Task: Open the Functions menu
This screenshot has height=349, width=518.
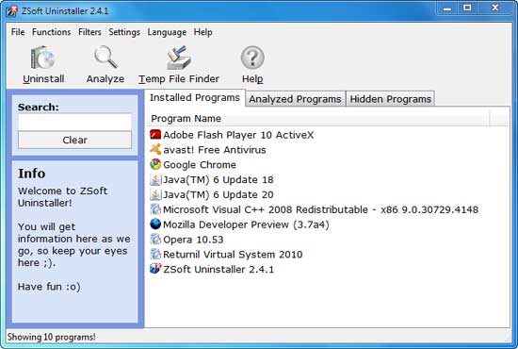Action: [x=52, y=32]
